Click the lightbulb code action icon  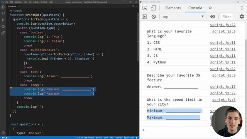tap(11, 88)
